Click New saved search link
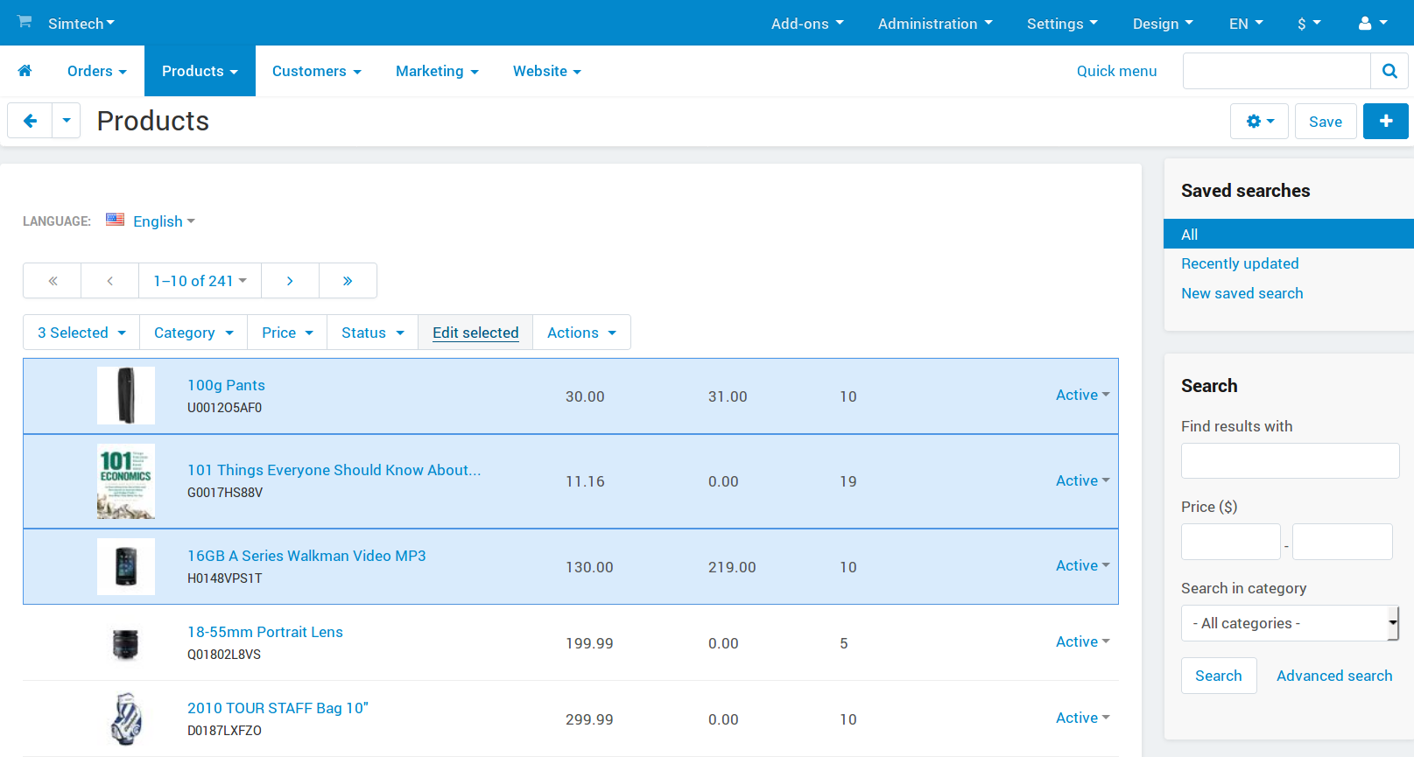The image size is (1414, 757). 1242,293
